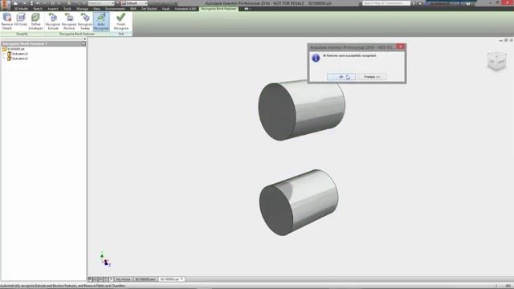Open the Get Started ribbon tab
Screen dimensions: 514x289
click(149, 9)
